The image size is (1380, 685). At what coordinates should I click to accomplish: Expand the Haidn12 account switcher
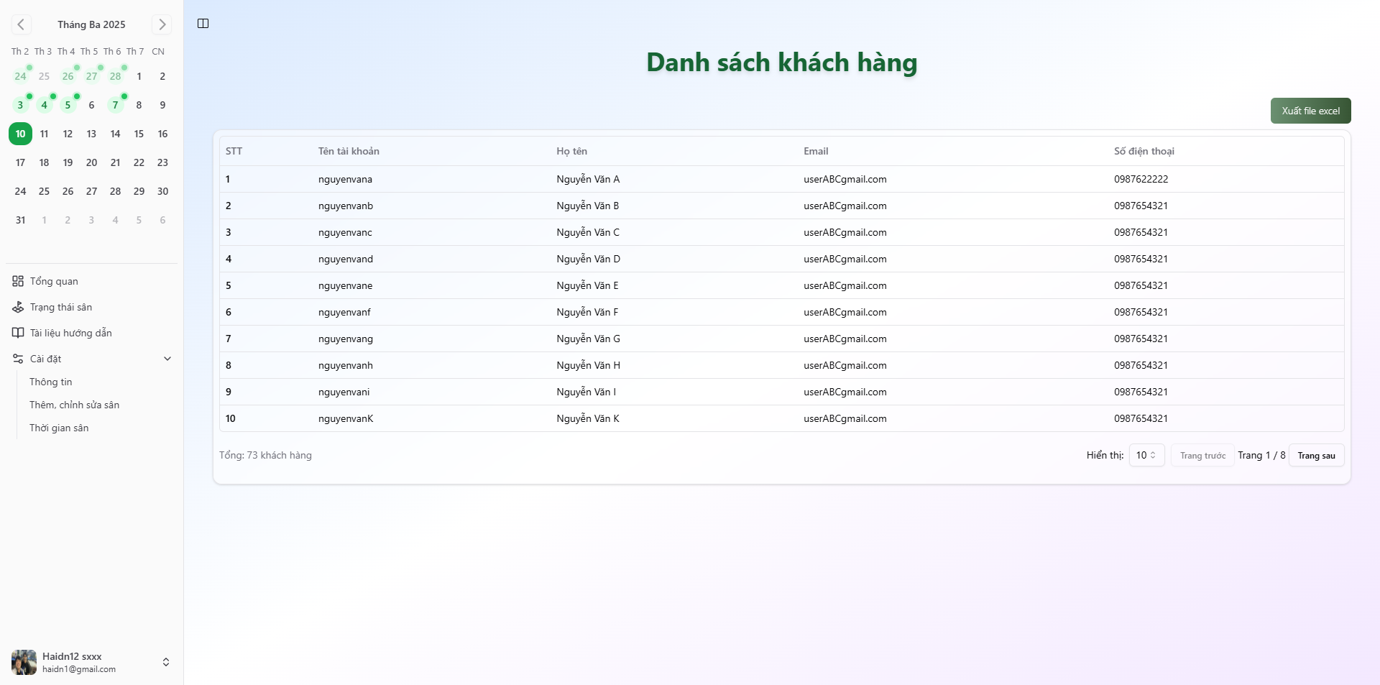point(166,662)
